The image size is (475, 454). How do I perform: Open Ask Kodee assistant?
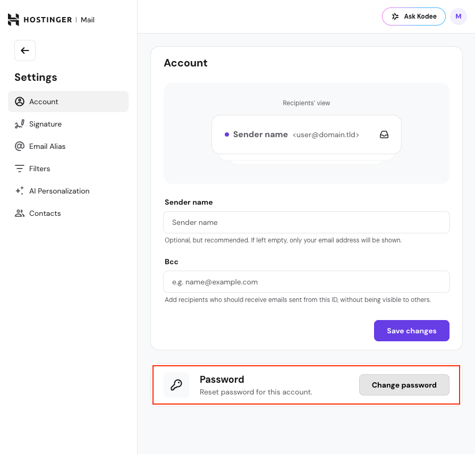(x=413, y=16)
